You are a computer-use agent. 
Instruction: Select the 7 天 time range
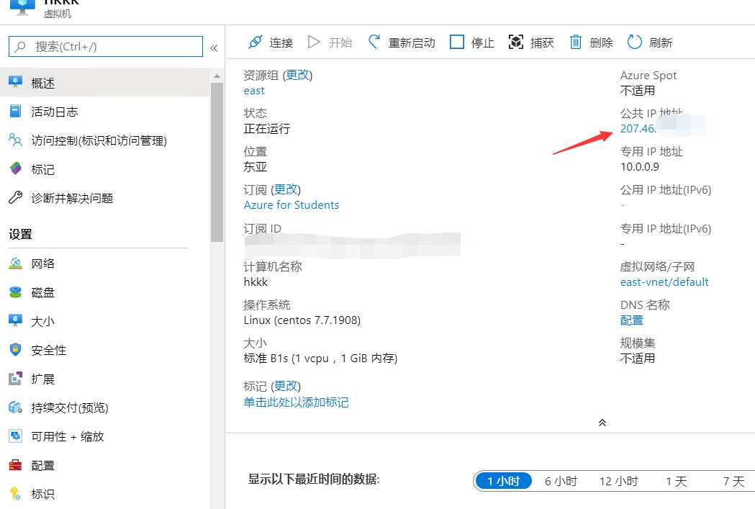tap(734, 481)
